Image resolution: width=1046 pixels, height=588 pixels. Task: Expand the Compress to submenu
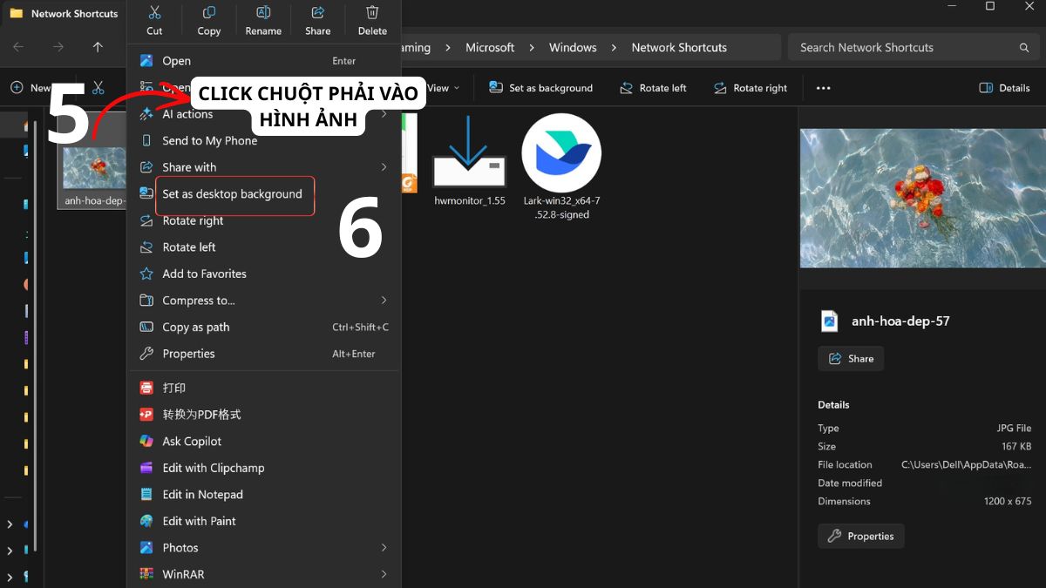coord(384,301)
